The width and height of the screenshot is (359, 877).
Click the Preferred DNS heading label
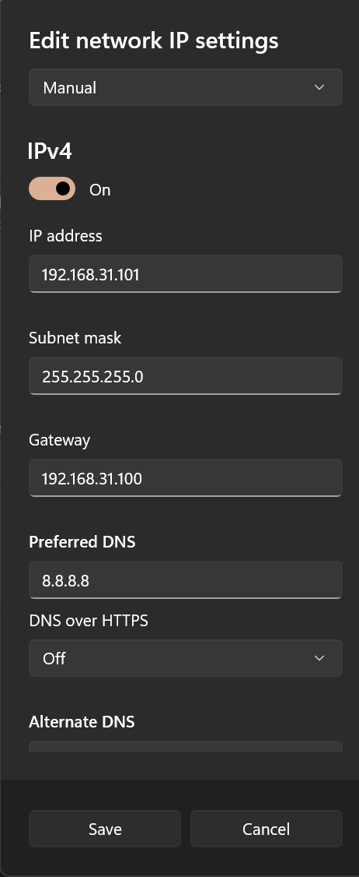click(x=82, y=542)
